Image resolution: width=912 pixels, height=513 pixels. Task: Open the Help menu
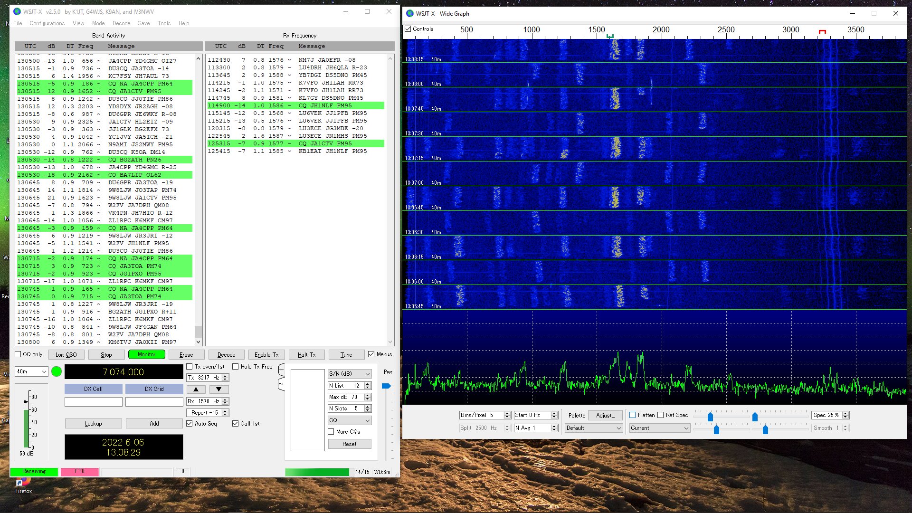184,23
